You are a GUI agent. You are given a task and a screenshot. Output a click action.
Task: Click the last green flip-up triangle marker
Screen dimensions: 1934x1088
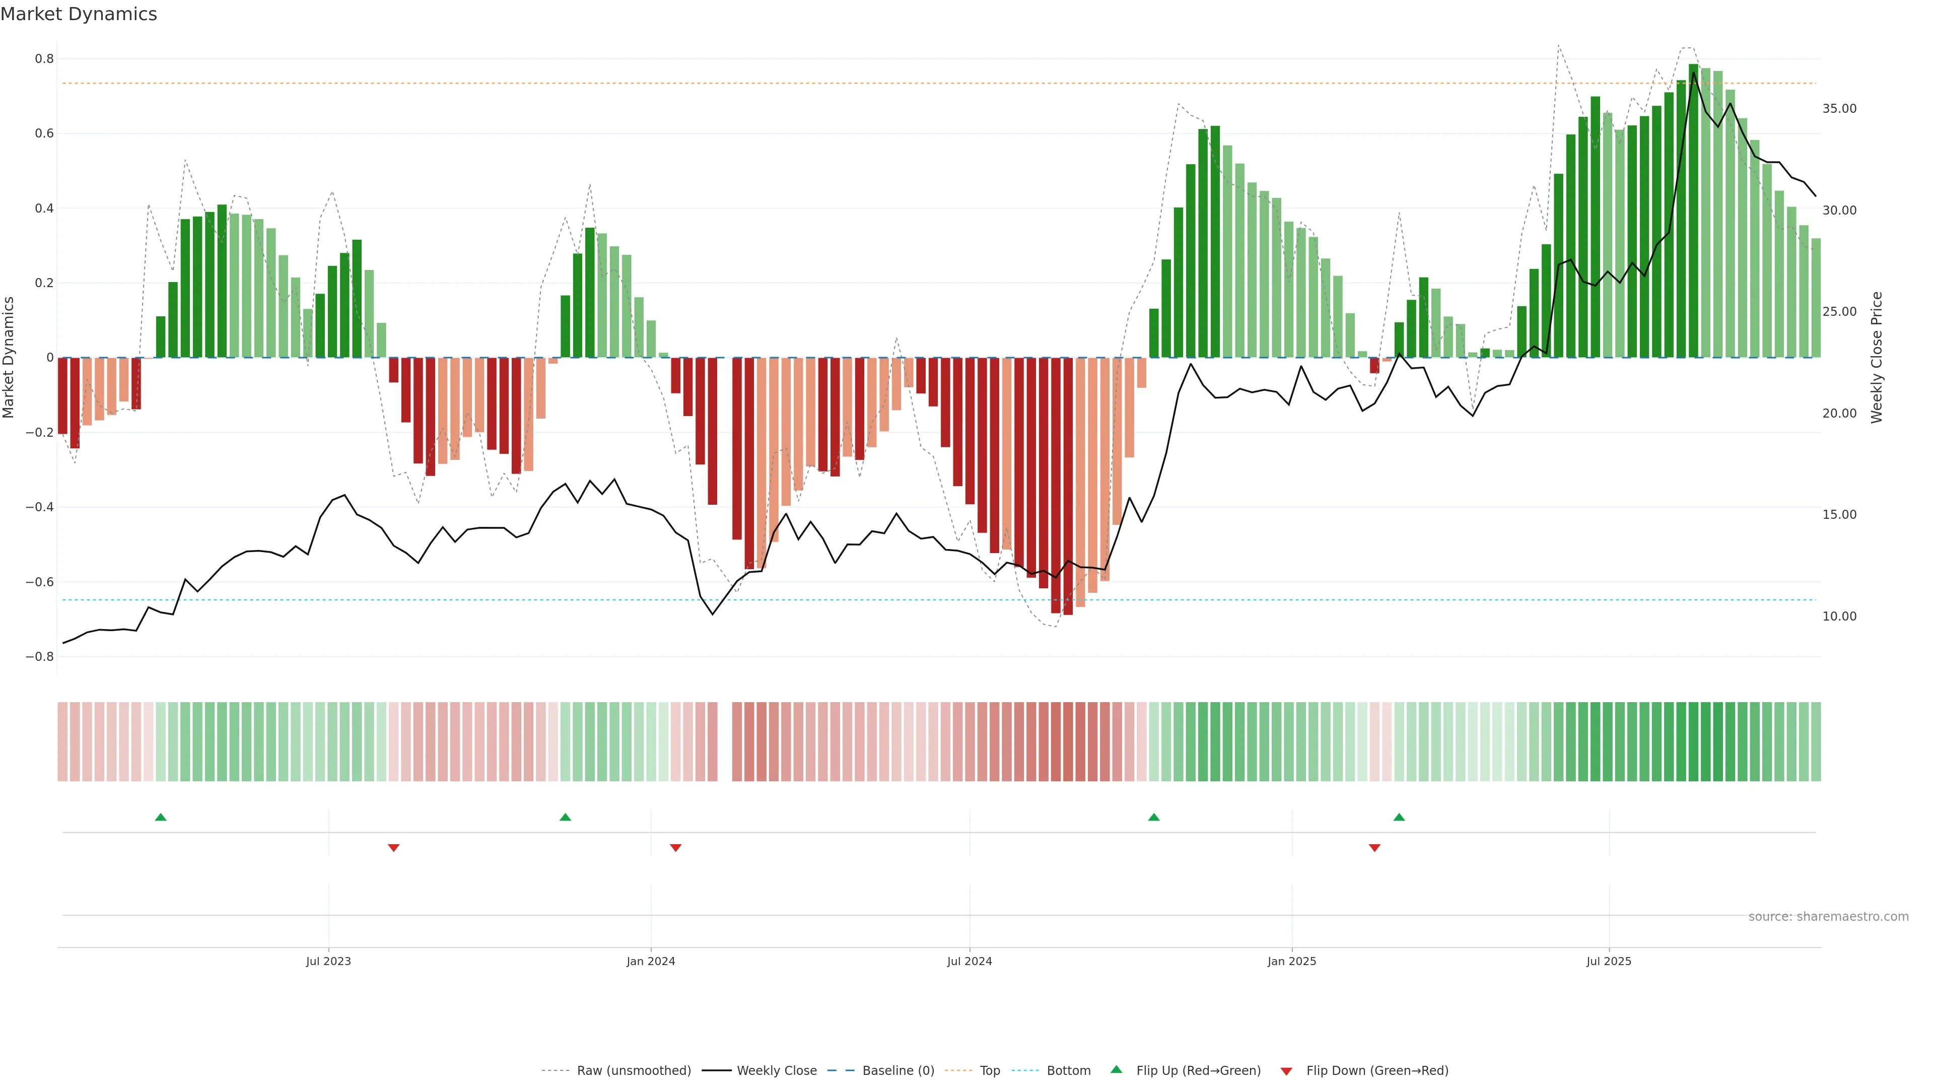[1399, 817]
